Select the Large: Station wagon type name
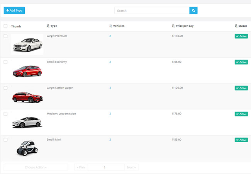Viewport: 251px width, 174px height. pyautogui.click(x=60, y=88)
